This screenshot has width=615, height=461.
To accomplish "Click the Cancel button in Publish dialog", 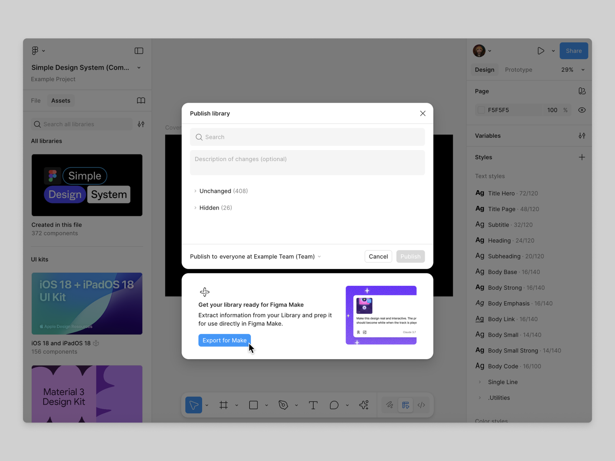I will tap(378, 256).
